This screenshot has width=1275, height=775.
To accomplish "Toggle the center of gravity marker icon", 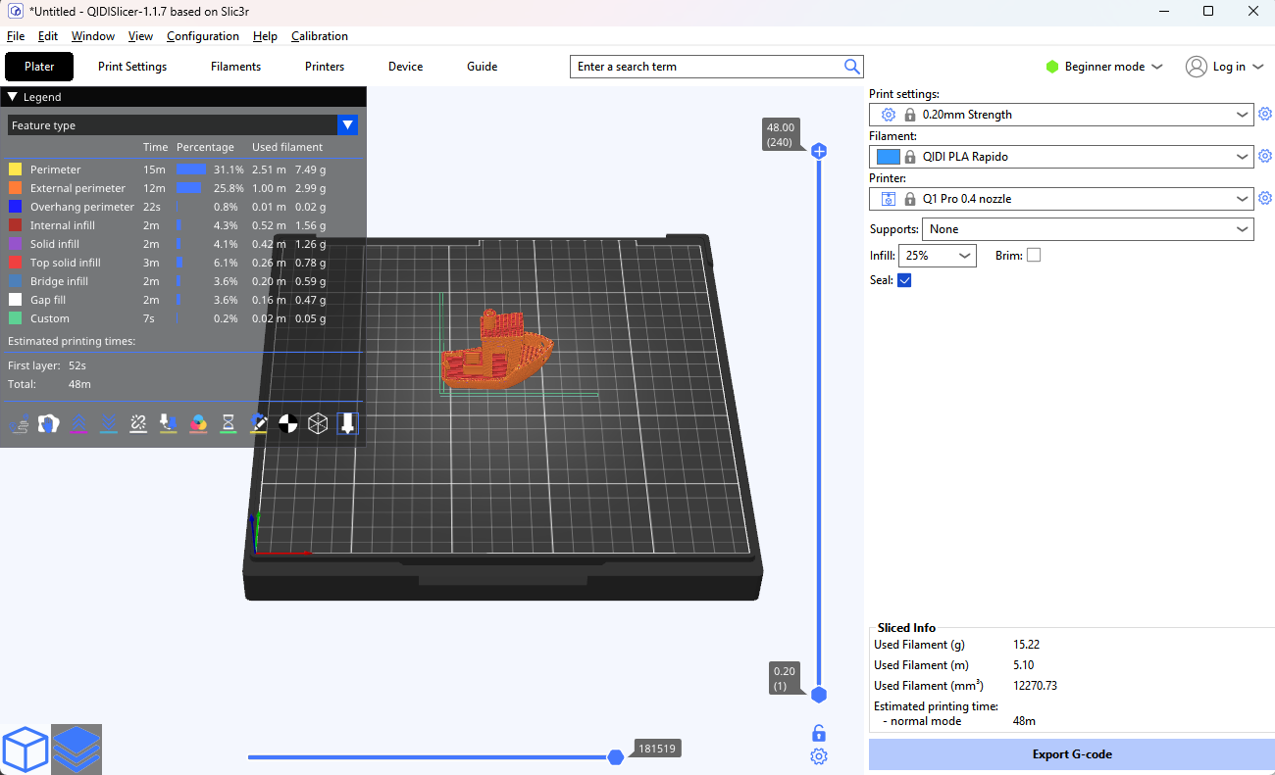I will [x=288, y=423].
